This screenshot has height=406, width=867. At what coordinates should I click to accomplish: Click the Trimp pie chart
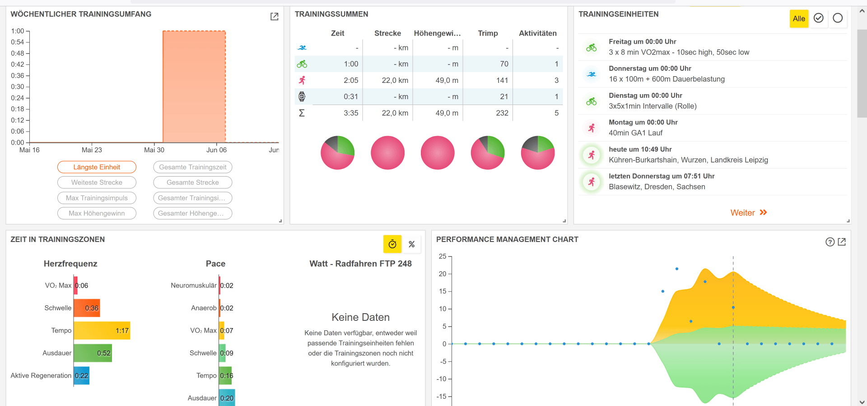(488, 153)
